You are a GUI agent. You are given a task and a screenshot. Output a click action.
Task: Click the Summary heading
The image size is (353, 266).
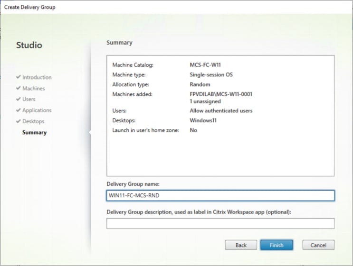tap(119, 43)
